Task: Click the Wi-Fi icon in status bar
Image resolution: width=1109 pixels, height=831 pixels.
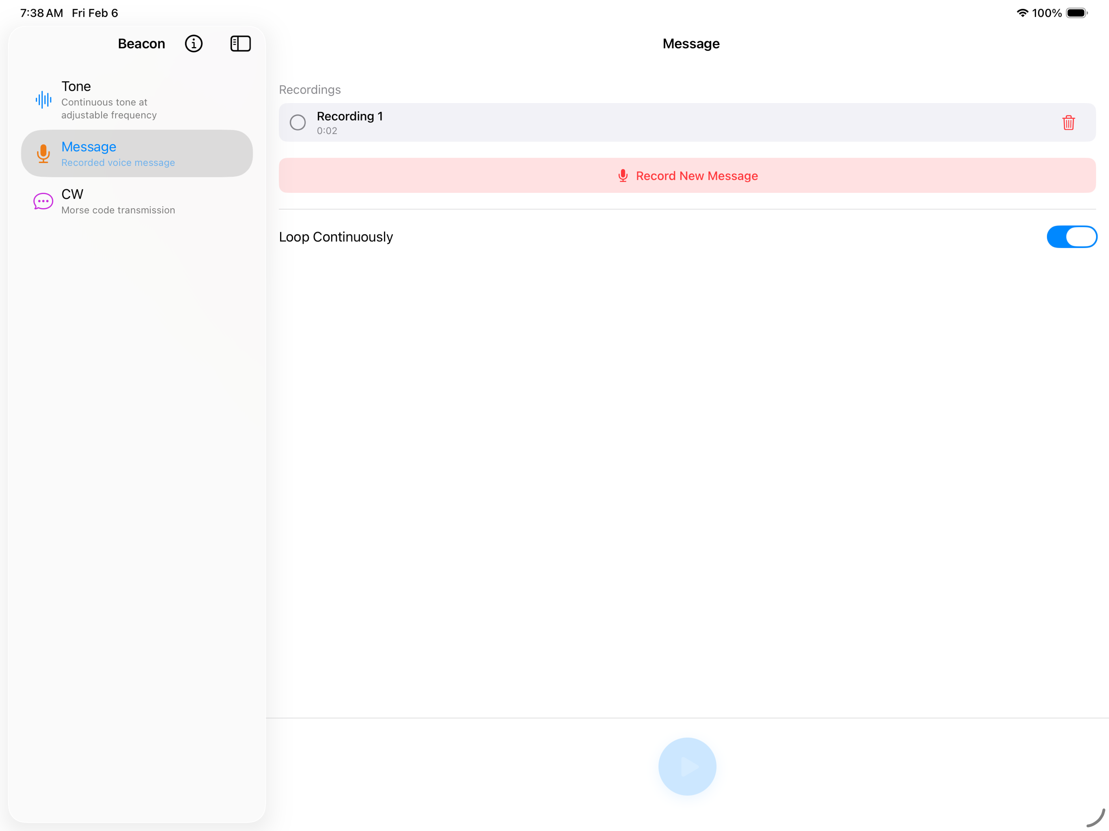Action: pos(1023,13)
